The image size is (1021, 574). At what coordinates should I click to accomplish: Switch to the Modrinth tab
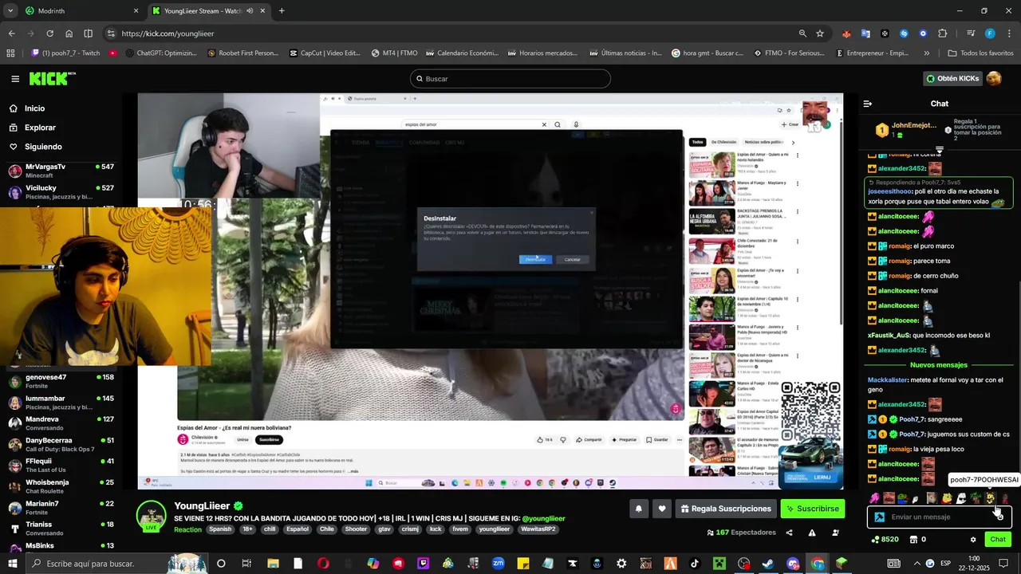80,11
